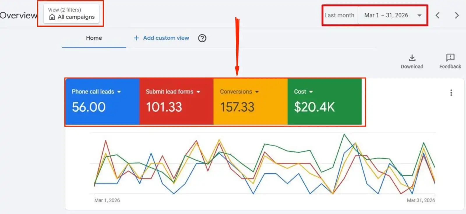
Task: Click the Last month label
Action: pyautogui.click(x=339, y=15)
